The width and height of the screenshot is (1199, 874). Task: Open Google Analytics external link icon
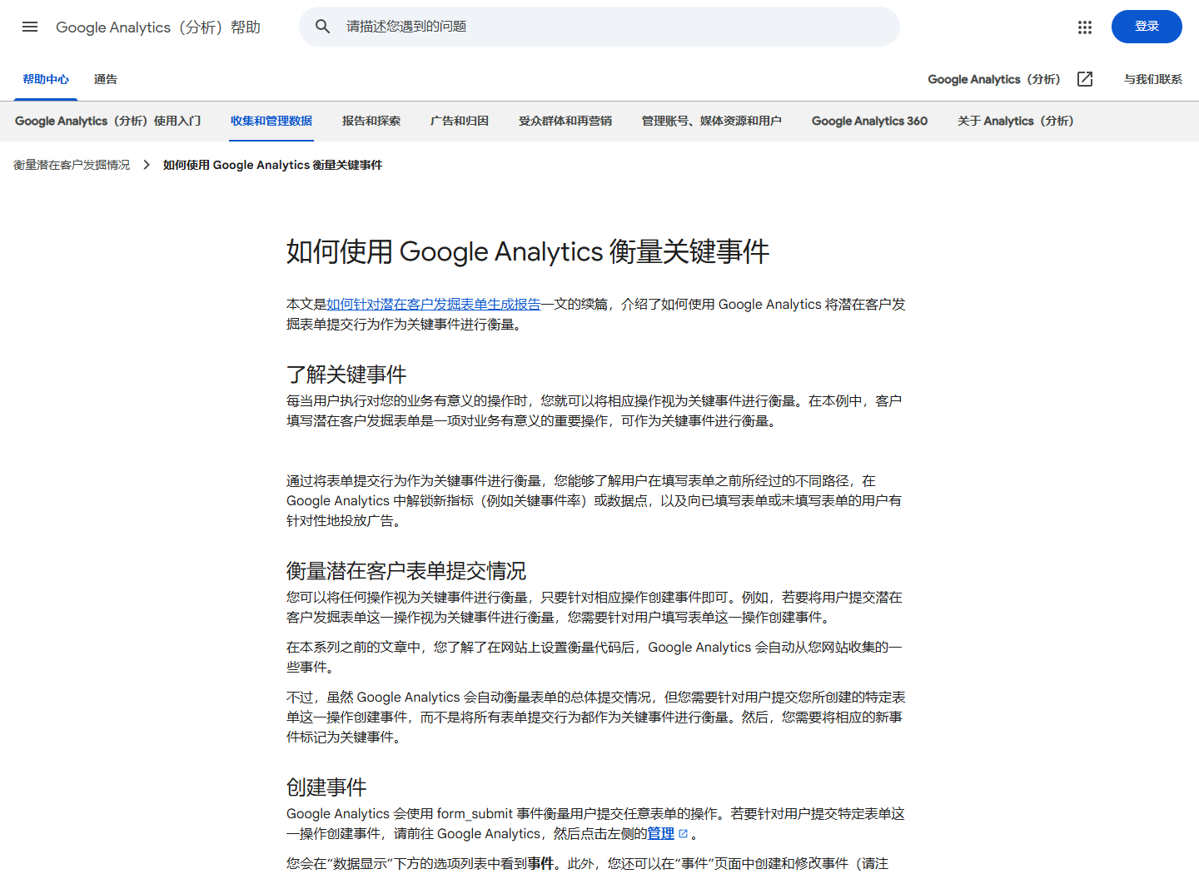pyautogui.click(x=1085, y=79)
